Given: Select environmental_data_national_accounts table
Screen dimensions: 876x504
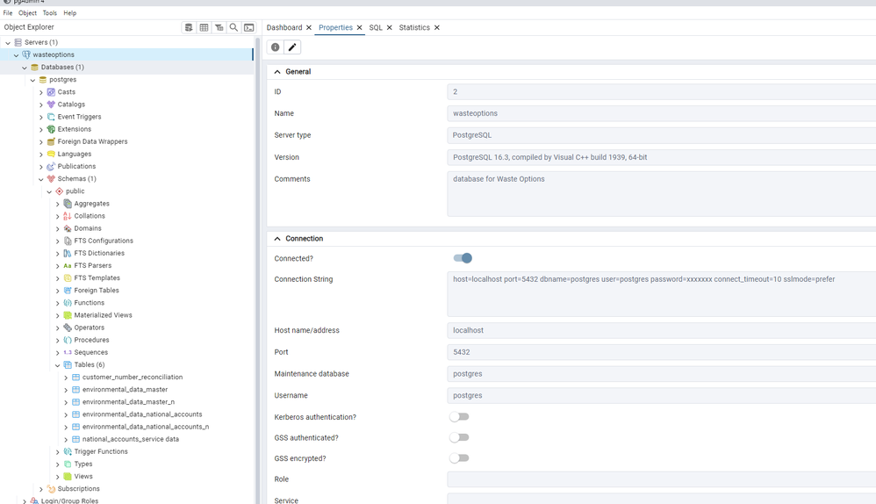Looking at the screenshot, I should pyautogui.click(x=142, y=414).
